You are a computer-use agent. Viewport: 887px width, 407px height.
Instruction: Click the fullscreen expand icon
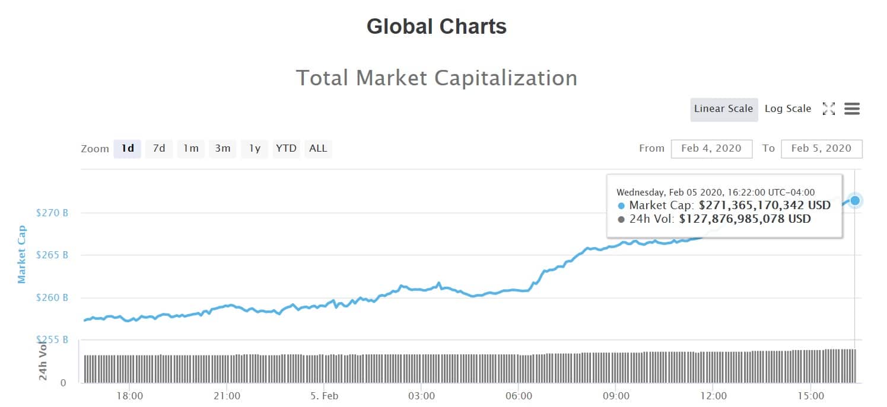click(x=829, y=109)
